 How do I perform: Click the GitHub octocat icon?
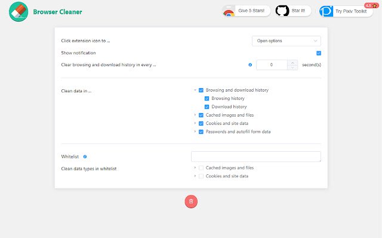282,11
